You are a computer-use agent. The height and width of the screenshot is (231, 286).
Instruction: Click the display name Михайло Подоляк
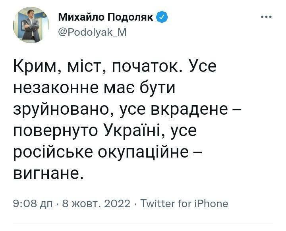pos(106,17)
